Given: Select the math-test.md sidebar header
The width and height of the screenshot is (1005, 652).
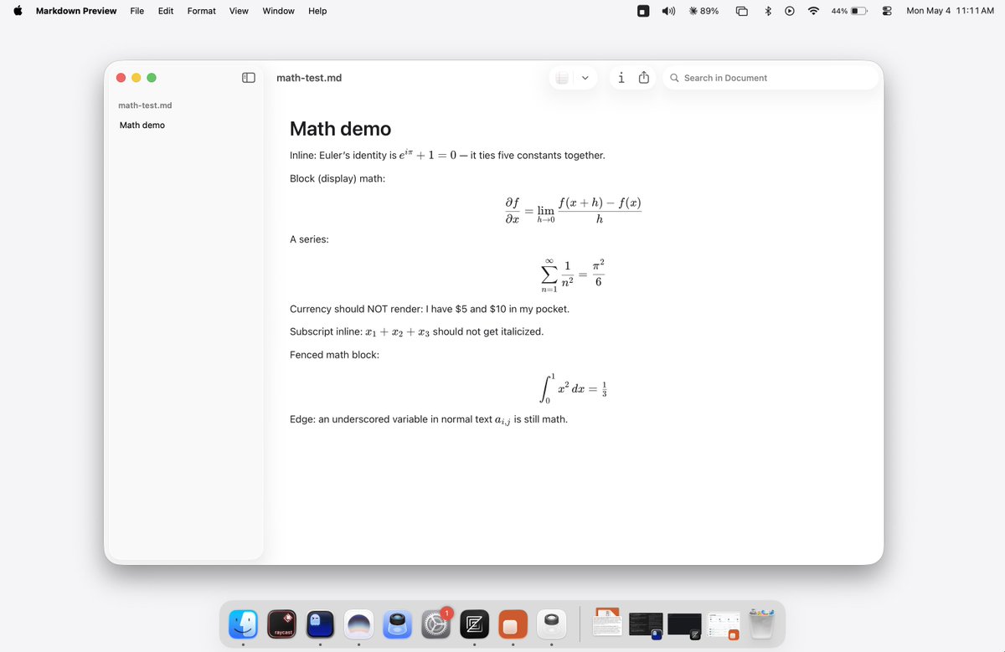Looking at the screenshot, I should click(x=145, y=105).
